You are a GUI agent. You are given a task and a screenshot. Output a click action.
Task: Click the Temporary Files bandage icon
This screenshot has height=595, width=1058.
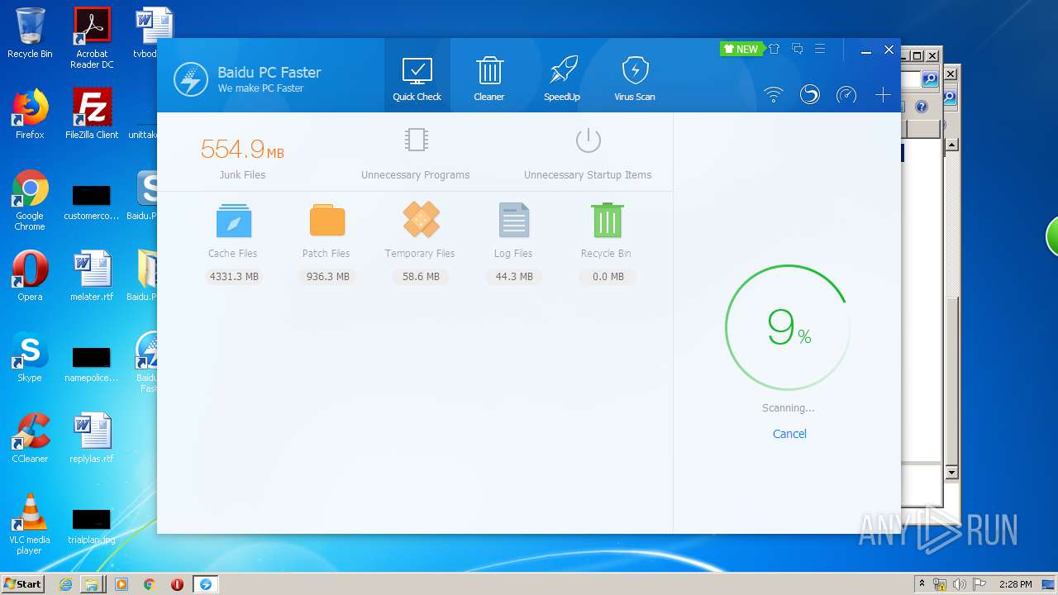pyautogui.click(x=421, y=220)
